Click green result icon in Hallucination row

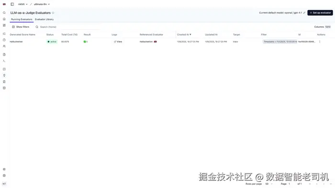[85, 42]
